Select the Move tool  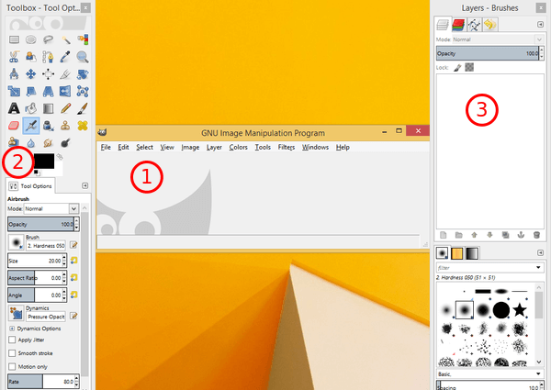pyautogui.click(x=31, y=73)
